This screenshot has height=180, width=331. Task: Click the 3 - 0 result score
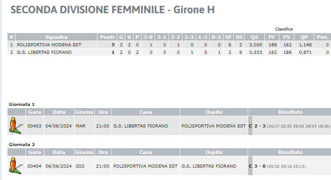pos(260,166)
